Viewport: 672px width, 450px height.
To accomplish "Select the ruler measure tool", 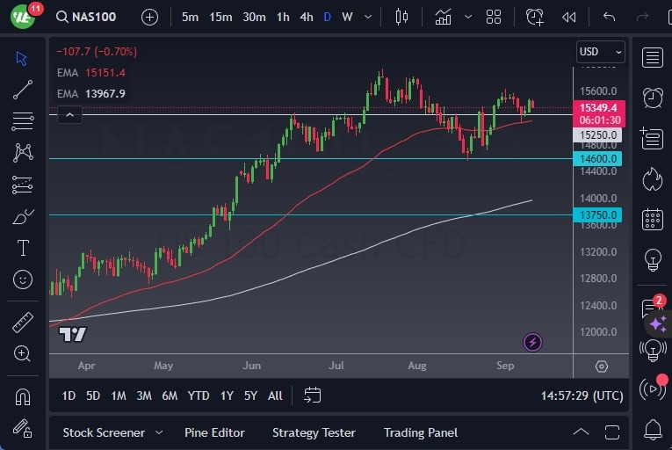I will tap(23, 323).
